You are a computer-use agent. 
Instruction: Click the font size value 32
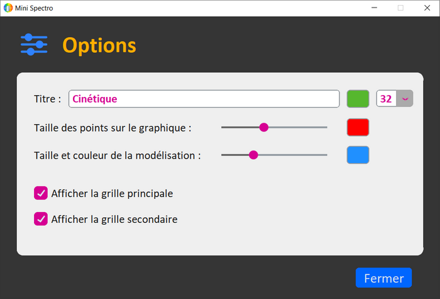pos(386,99)
